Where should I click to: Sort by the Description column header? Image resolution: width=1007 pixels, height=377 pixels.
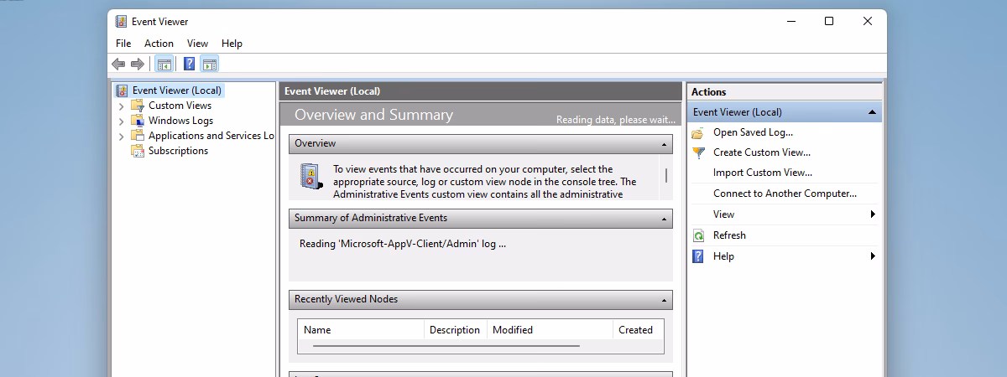(x=455, y=330)
